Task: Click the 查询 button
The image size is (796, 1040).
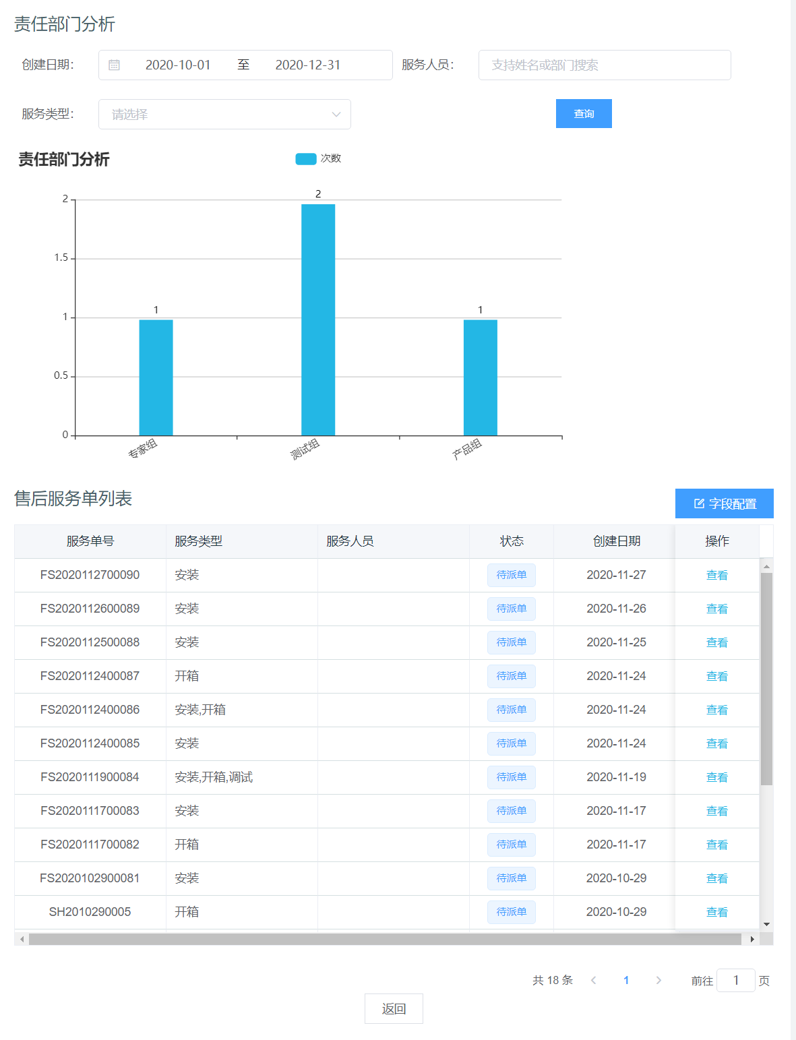Action: click(x=584, y=114)
